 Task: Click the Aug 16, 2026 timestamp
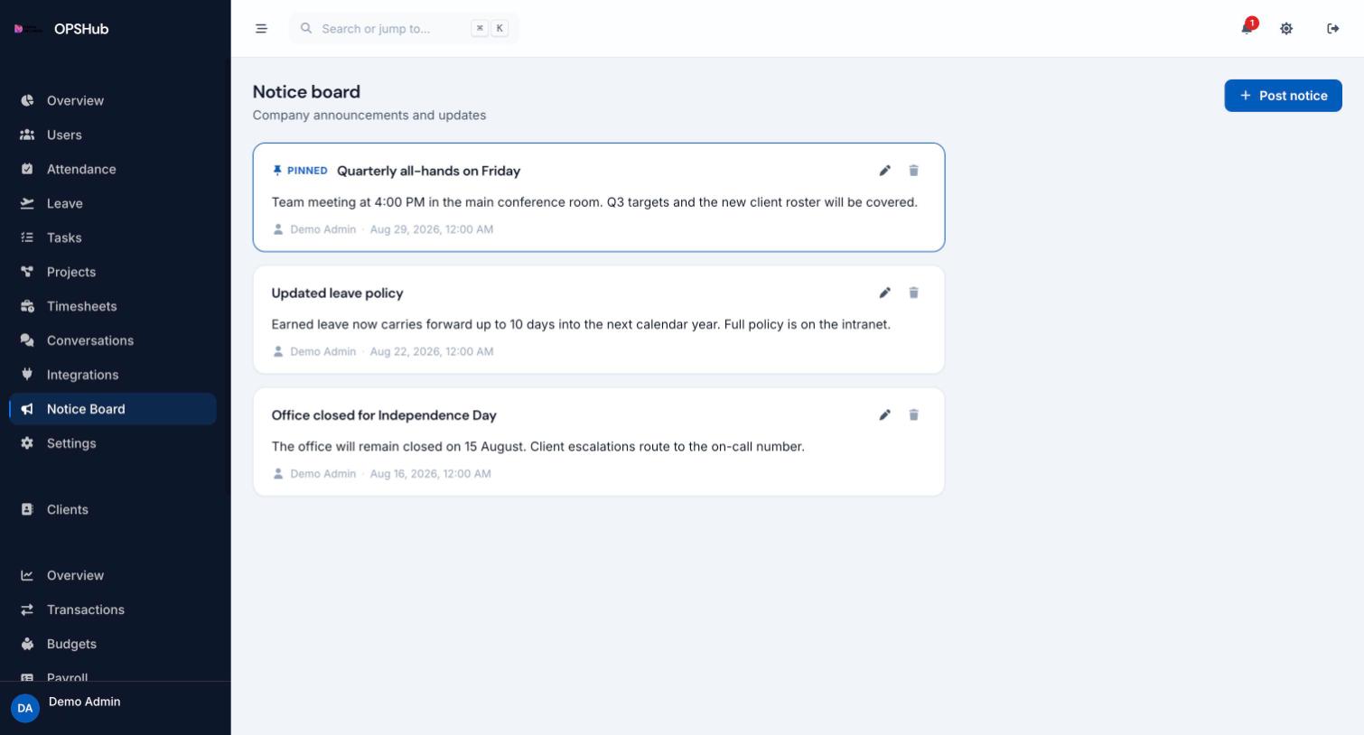tap(431, 473)
